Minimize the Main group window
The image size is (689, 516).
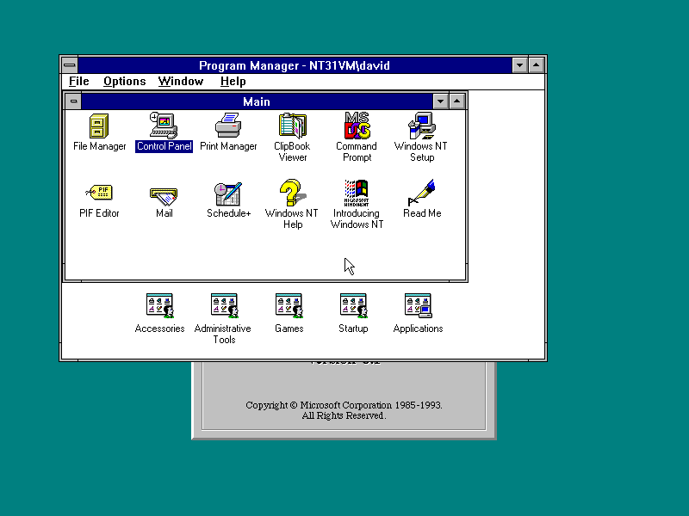point(440,101)
